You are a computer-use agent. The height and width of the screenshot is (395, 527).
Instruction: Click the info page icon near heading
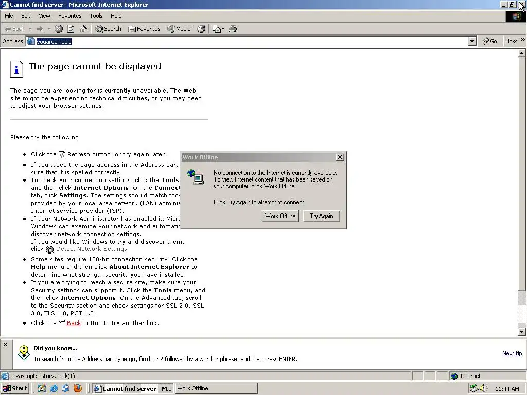tap(16, 69)
